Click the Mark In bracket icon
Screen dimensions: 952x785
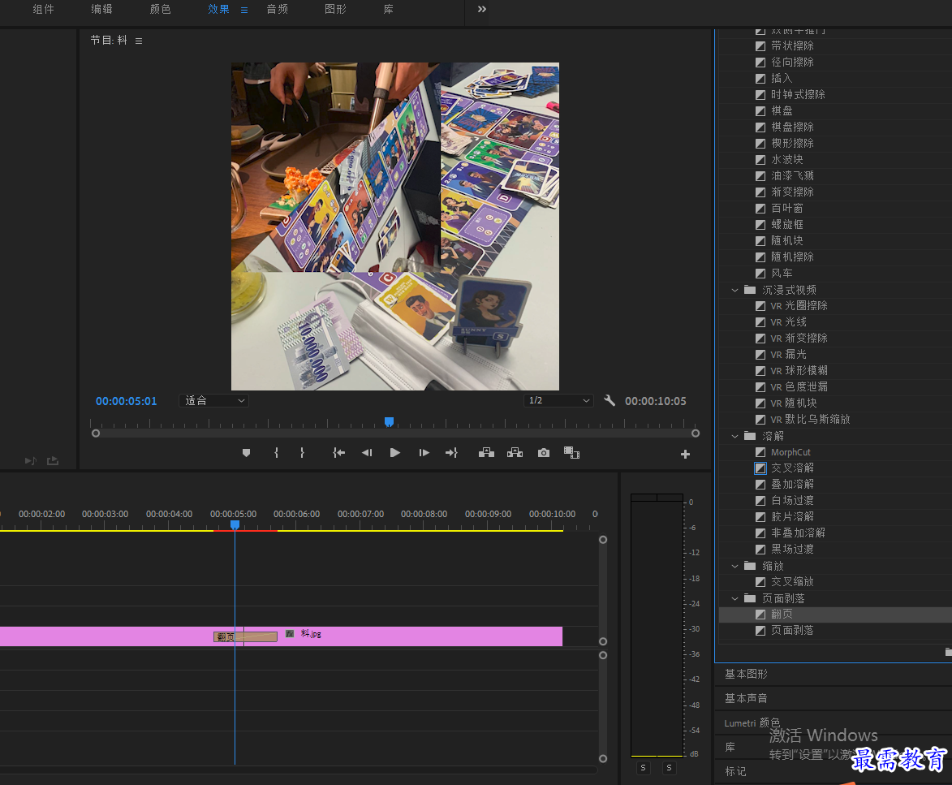click(276, 453)
